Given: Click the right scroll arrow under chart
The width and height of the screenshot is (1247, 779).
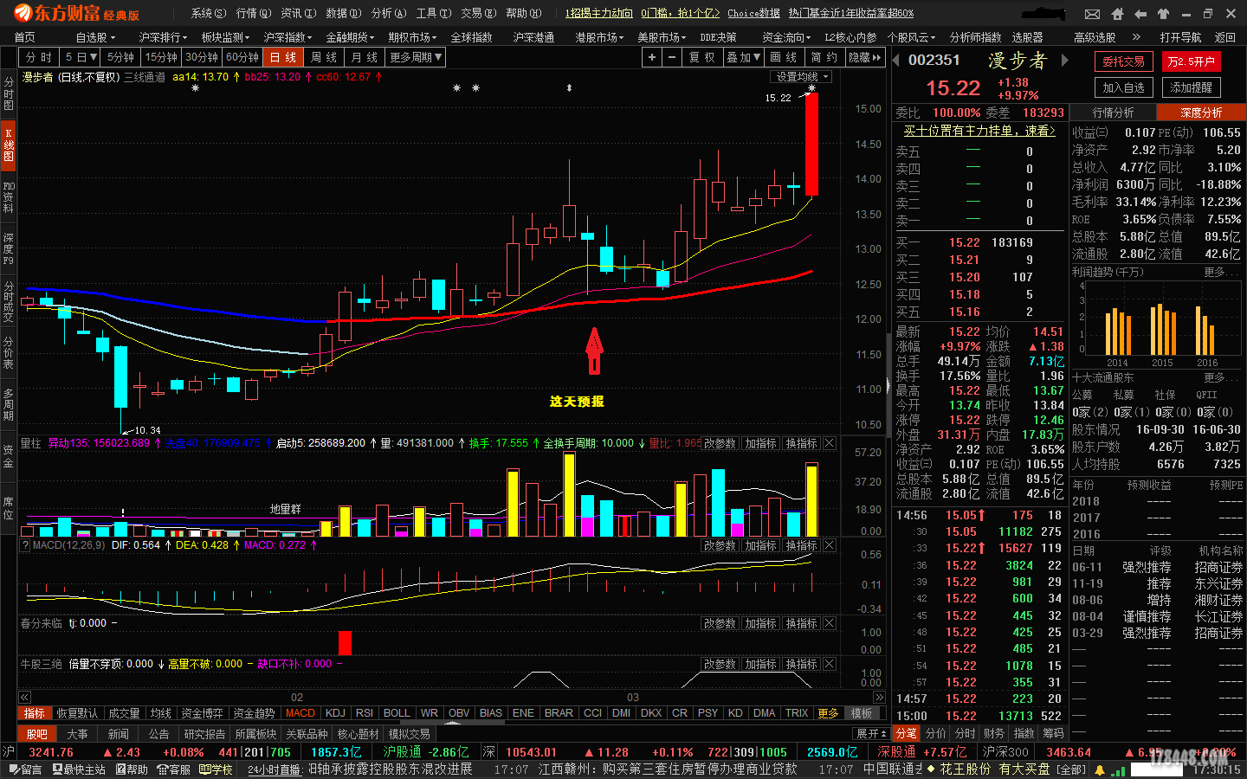Looking at the screenshot, I should [880, 698].
